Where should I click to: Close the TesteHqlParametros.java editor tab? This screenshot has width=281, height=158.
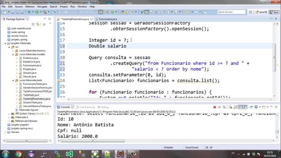coord(92,19)
